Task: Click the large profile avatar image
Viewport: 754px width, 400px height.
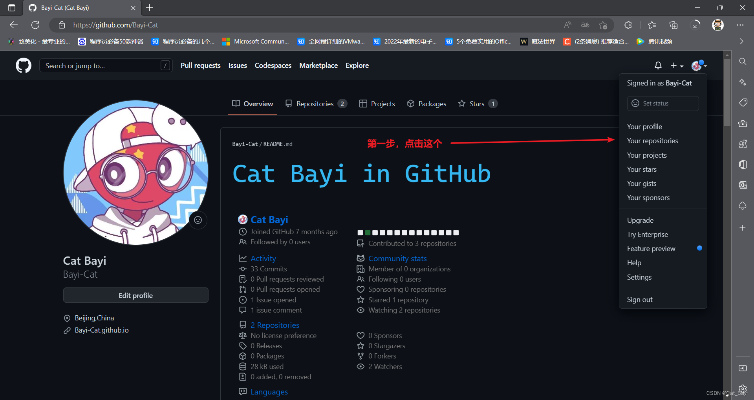Action: [x=136, y=173]
